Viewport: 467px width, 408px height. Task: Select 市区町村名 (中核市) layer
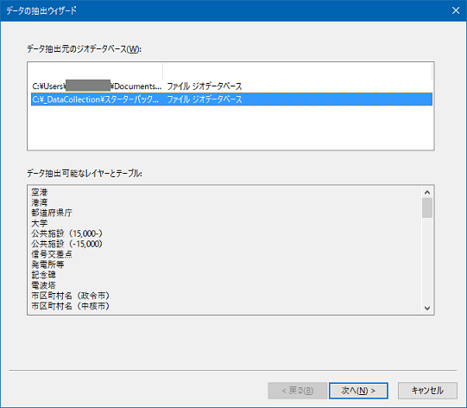(x=71, y=306)
